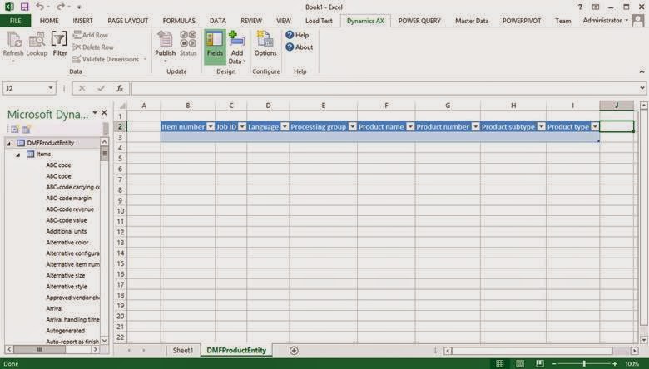The width and height of the screenshot is (649, 369).
Task: Click the New sheet plus icon
Action: [294, 351]
